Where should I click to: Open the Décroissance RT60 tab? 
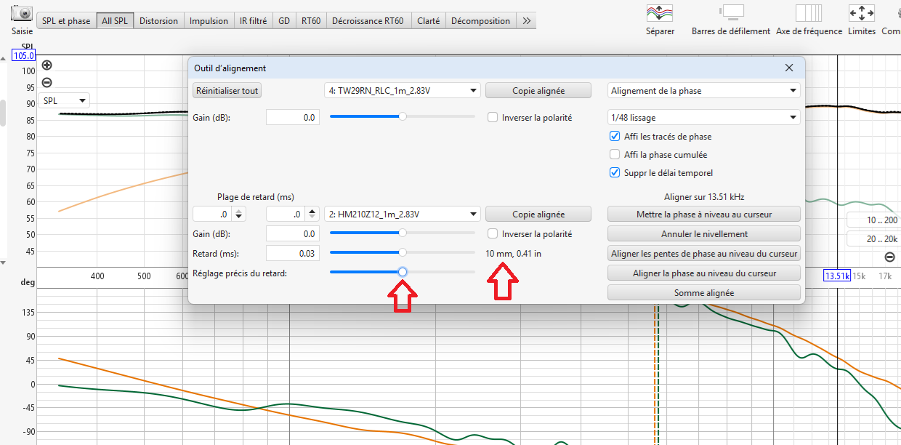368,21
